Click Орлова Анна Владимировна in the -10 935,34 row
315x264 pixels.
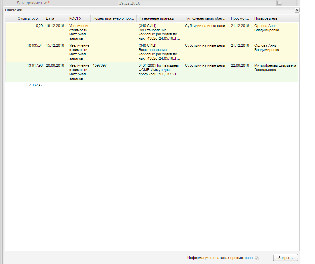pos(267,48)
